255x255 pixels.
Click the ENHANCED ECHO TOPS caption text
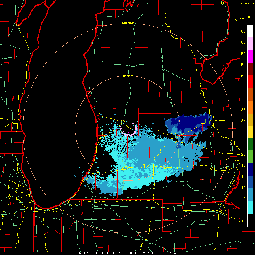pyautogui.click(x=127, y=253)
